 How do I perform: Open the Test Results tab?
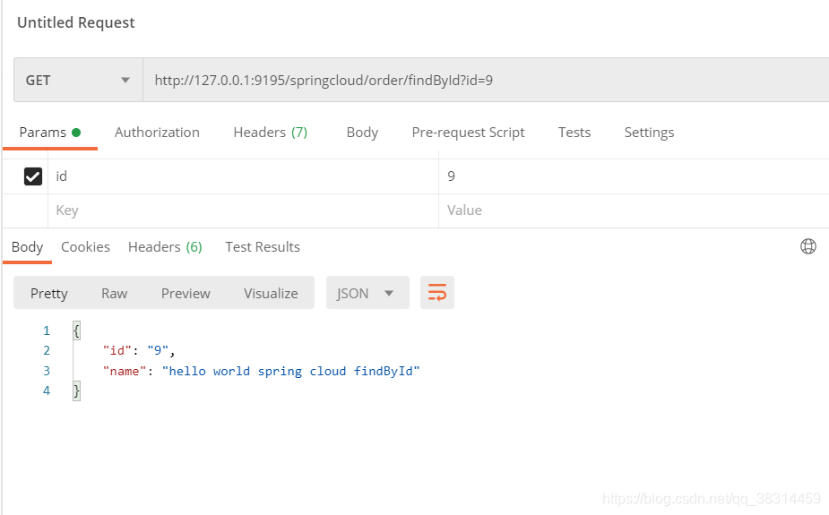pos(263,246)
